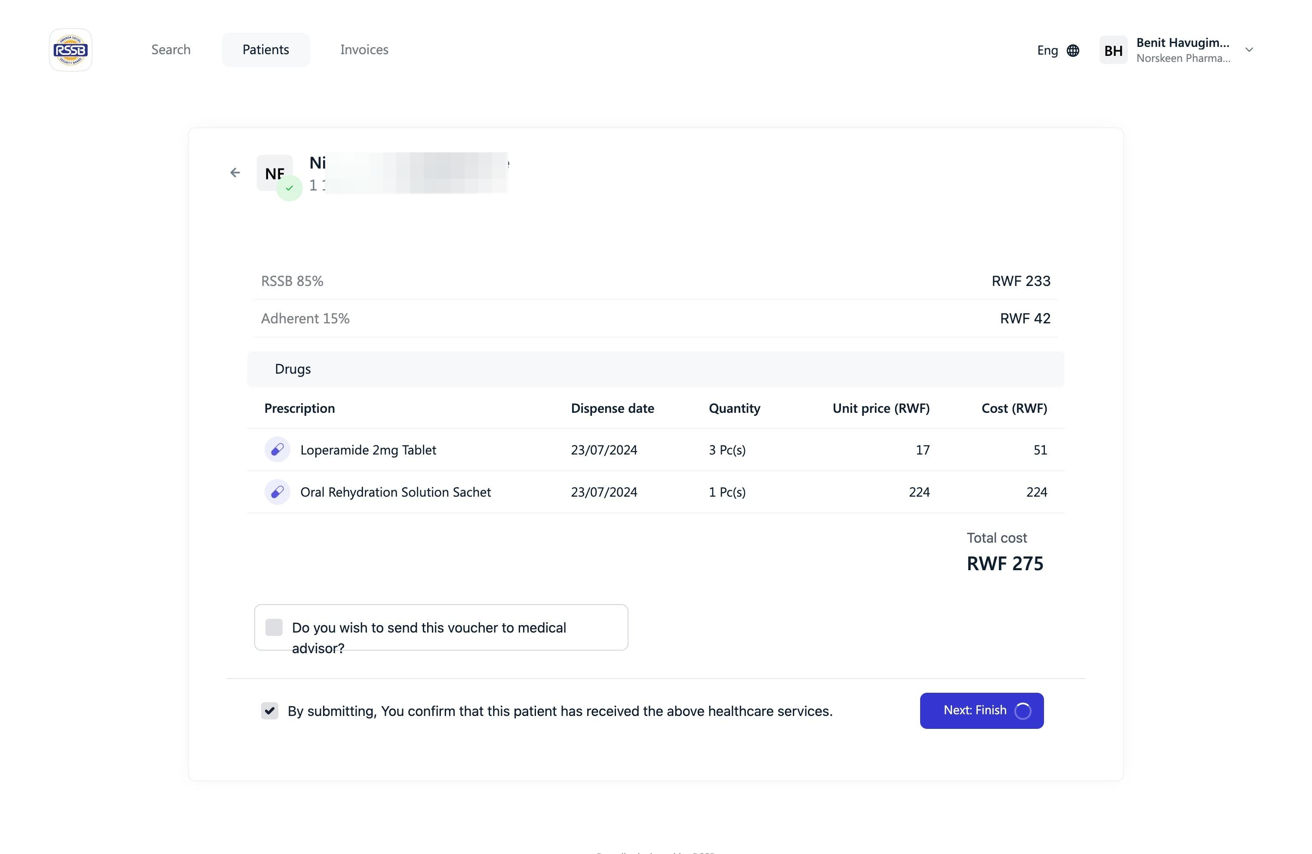
Task: Click the BH user avatar
Action: (1113, 51)
